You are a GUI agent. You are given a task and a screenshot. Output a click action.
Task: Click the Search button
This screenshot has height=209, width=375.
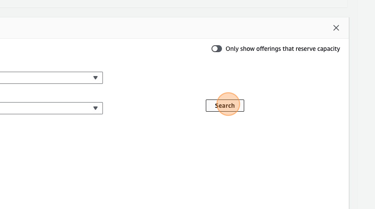tap(225, 106)
